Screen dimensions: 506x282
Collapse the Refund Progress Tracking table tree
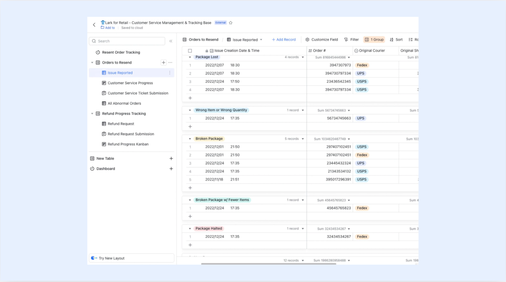pos(92,114)
